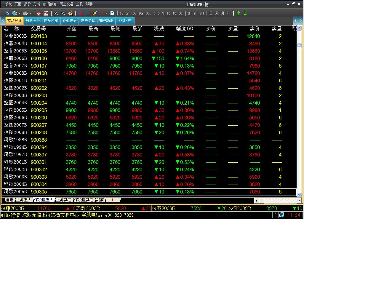This screenshot has height=288, width=384.
Task: Click the zoom in magnifier icon
Action: pos(56,13)
